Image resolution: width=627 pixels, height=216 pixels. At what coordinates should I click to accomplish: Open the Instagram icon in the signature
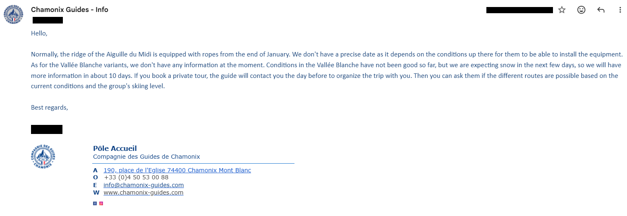pos(101,203)
